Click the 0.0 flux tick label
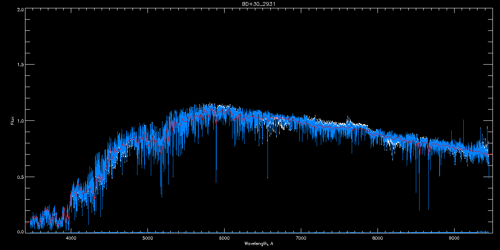 [x=20, y=232]
